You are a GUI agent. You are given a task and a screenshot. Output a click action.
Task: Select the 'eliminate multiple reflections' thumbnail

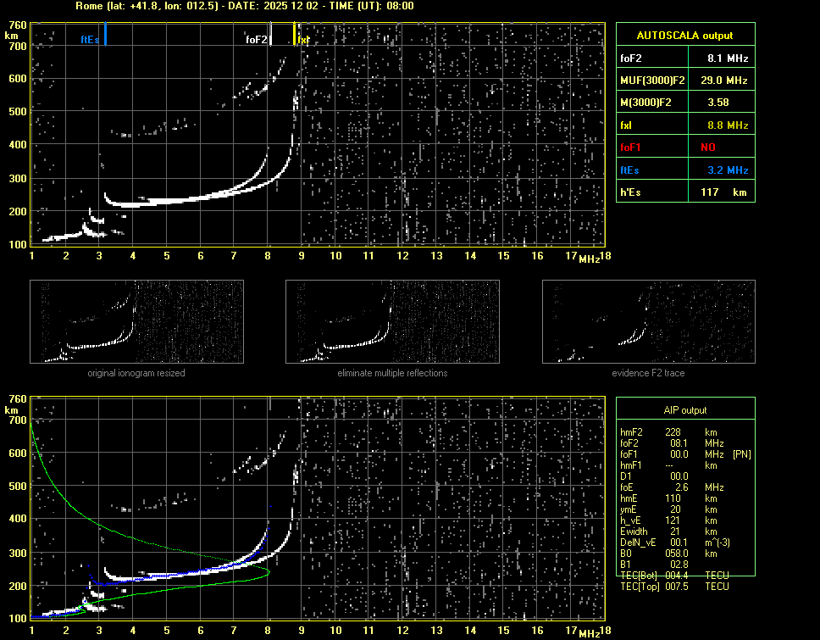pos(392,322)
